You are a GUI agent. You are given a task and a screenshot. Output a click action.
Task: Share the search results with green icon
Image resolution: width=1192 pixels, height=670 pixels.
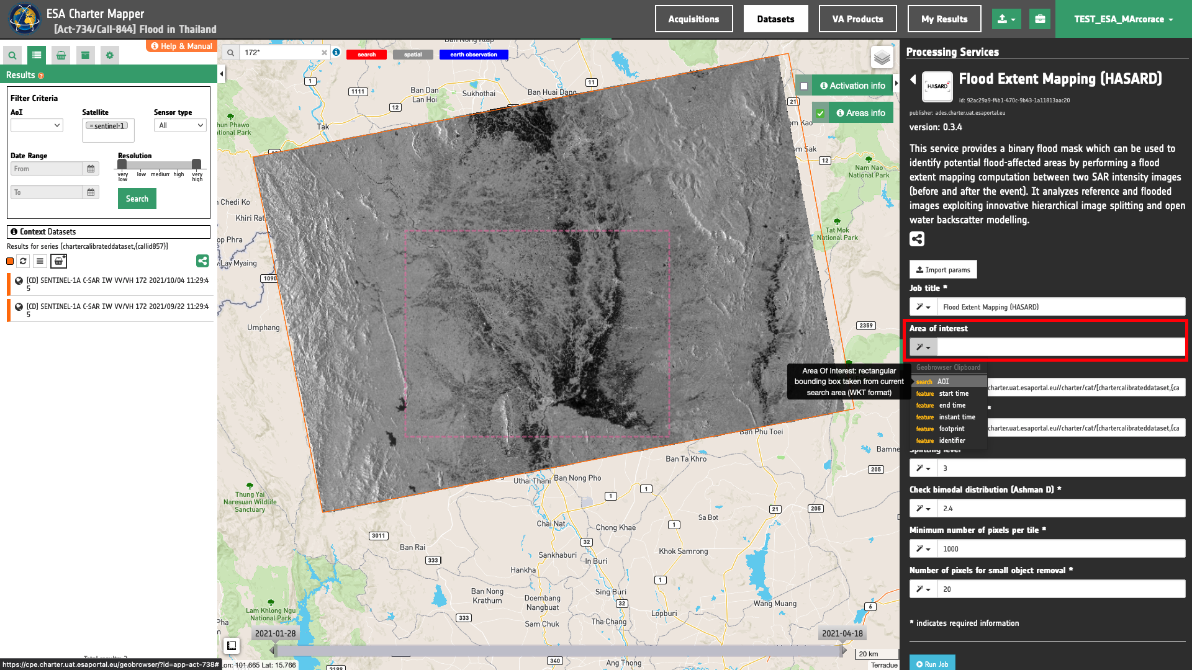click(x=202, y=261)
